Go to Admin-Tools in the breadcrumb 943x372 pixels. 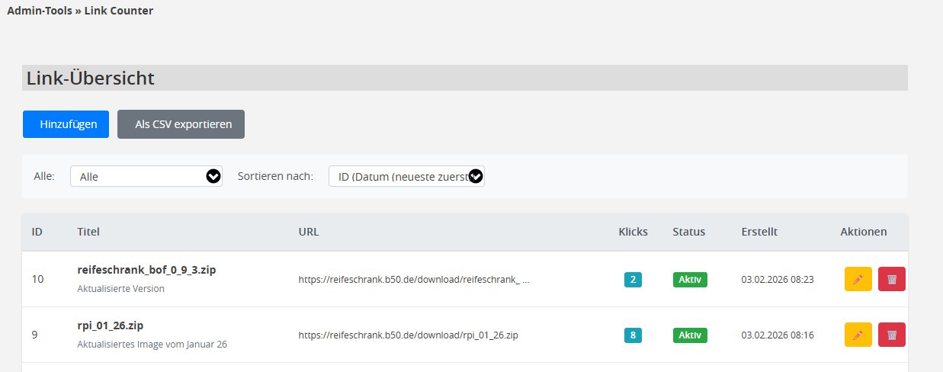tap(39, 11)
